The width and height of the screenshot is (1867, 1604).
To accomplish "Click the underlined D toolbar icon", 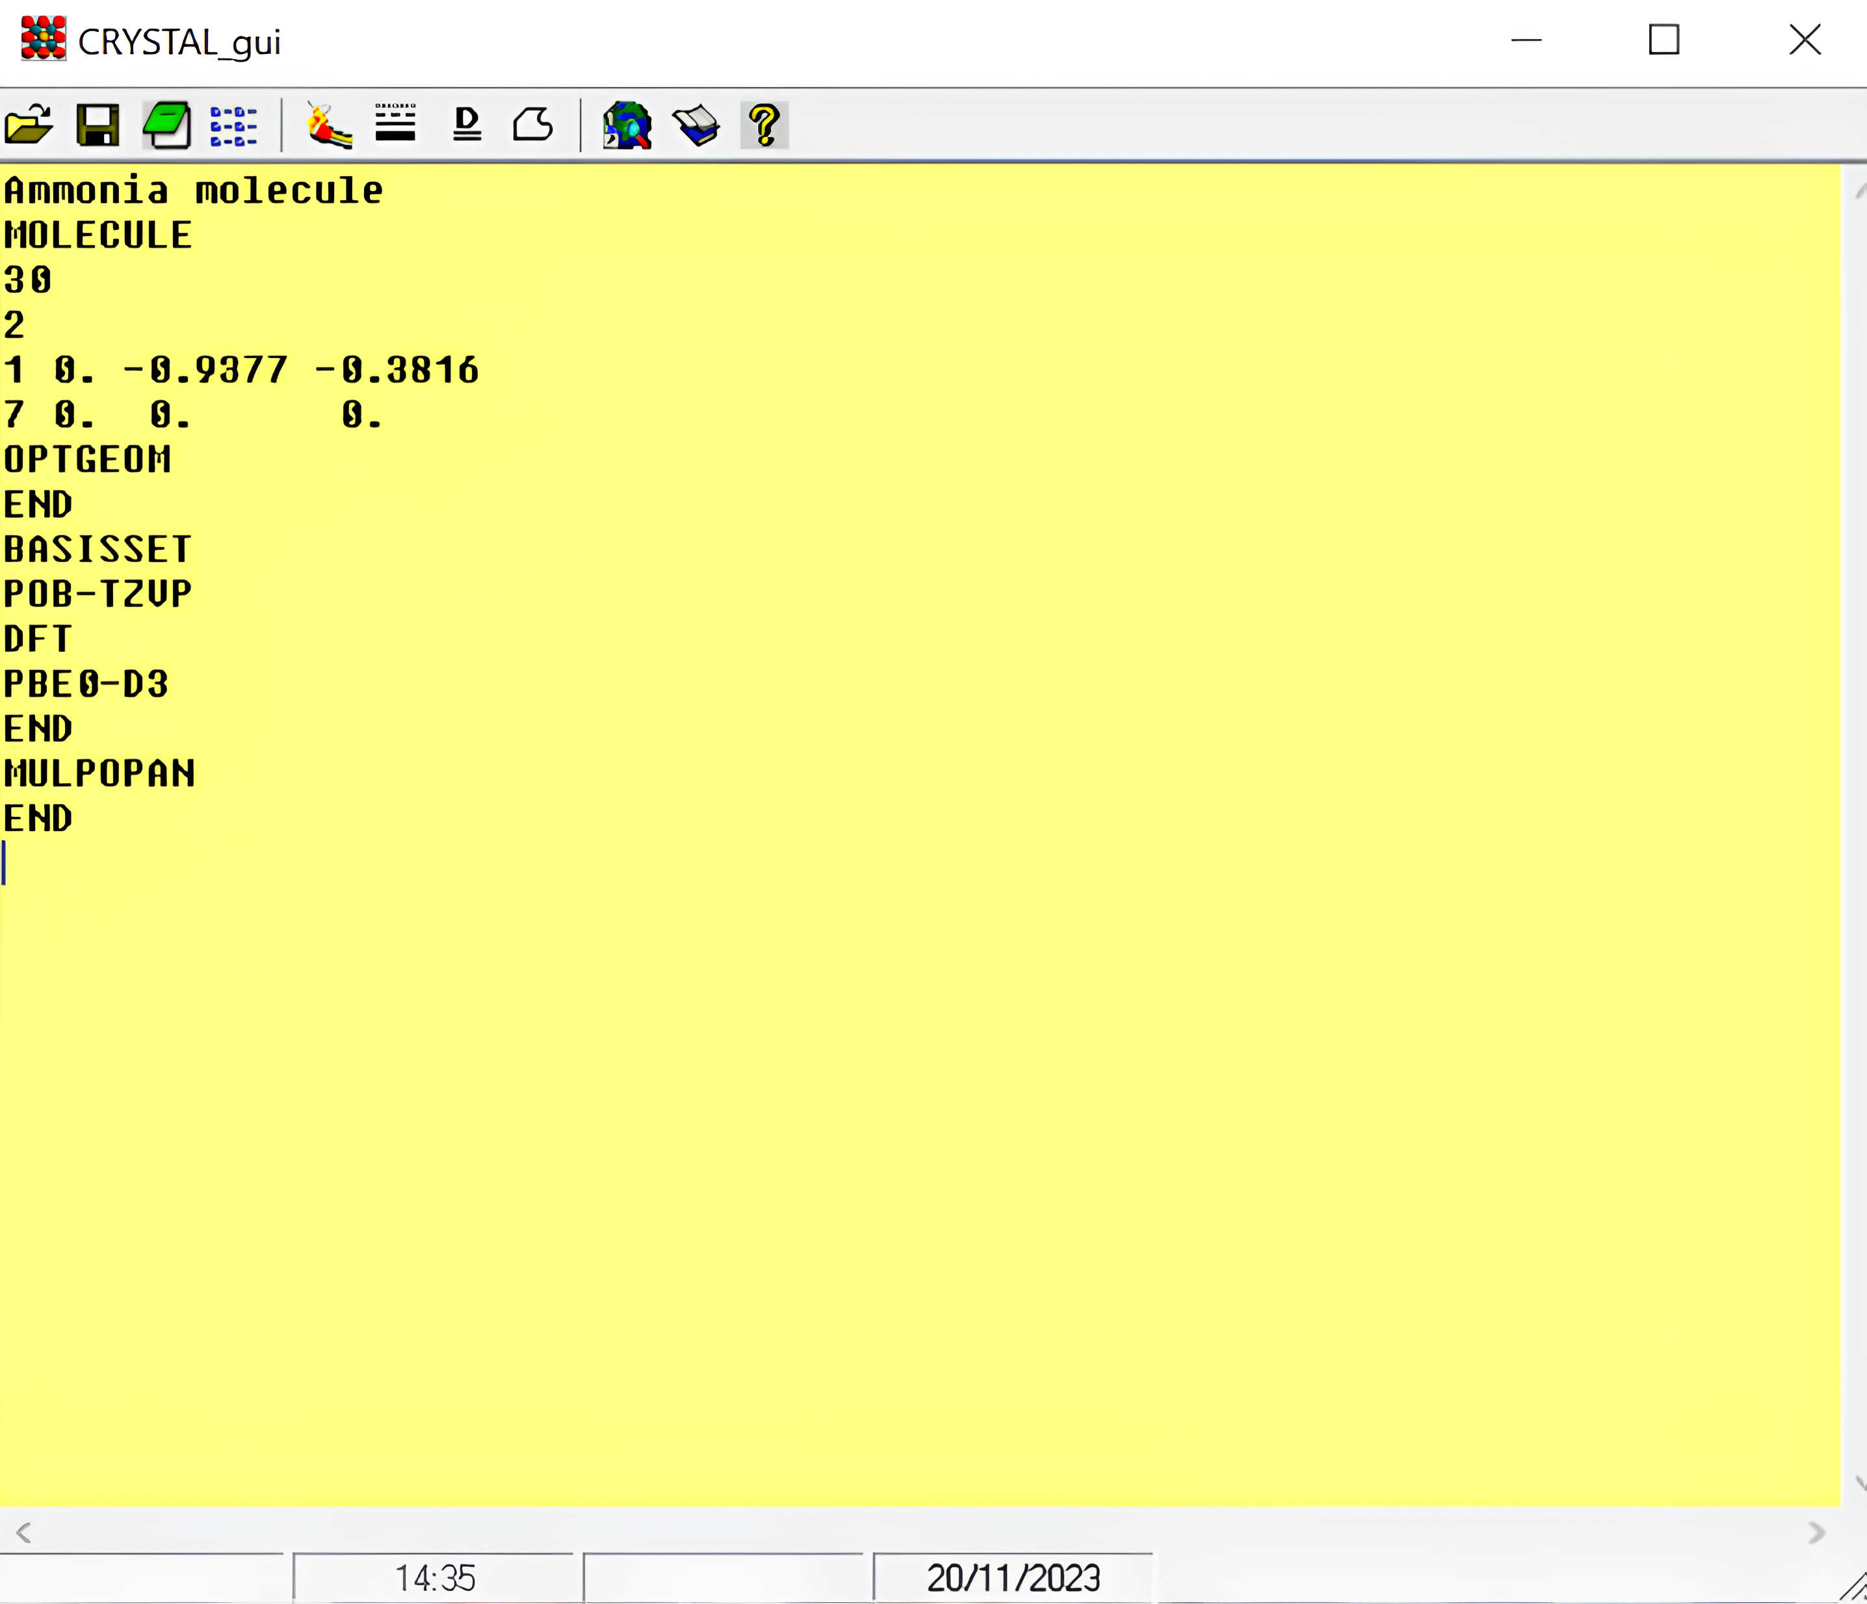I will click(467, 124).
